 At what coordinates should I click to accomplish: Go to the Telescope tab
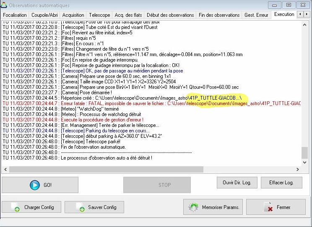tap(99, 15)
